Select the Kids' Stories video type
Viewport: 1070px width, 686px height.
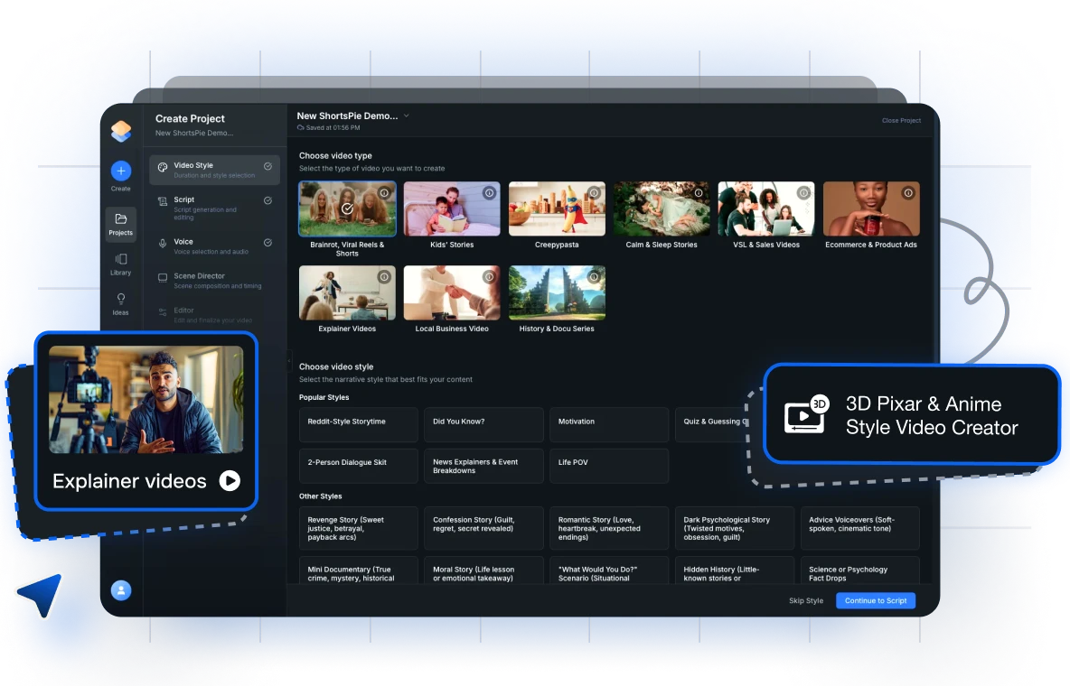452,209
